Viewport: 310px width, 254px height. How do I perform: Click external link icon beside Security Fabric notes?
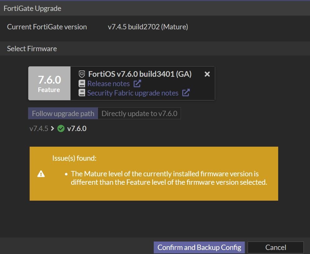(186, 93)
